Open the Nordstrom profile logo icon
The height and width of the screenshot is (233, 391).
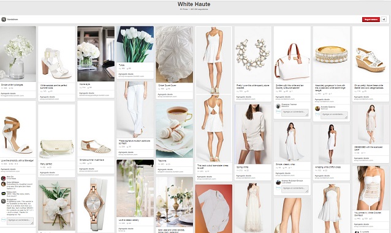pos(4,20)
